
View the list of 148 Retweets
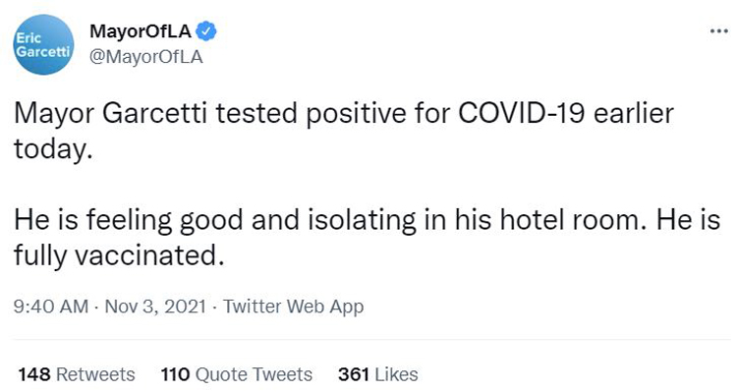pyautogui.click(x=77, y=374)
